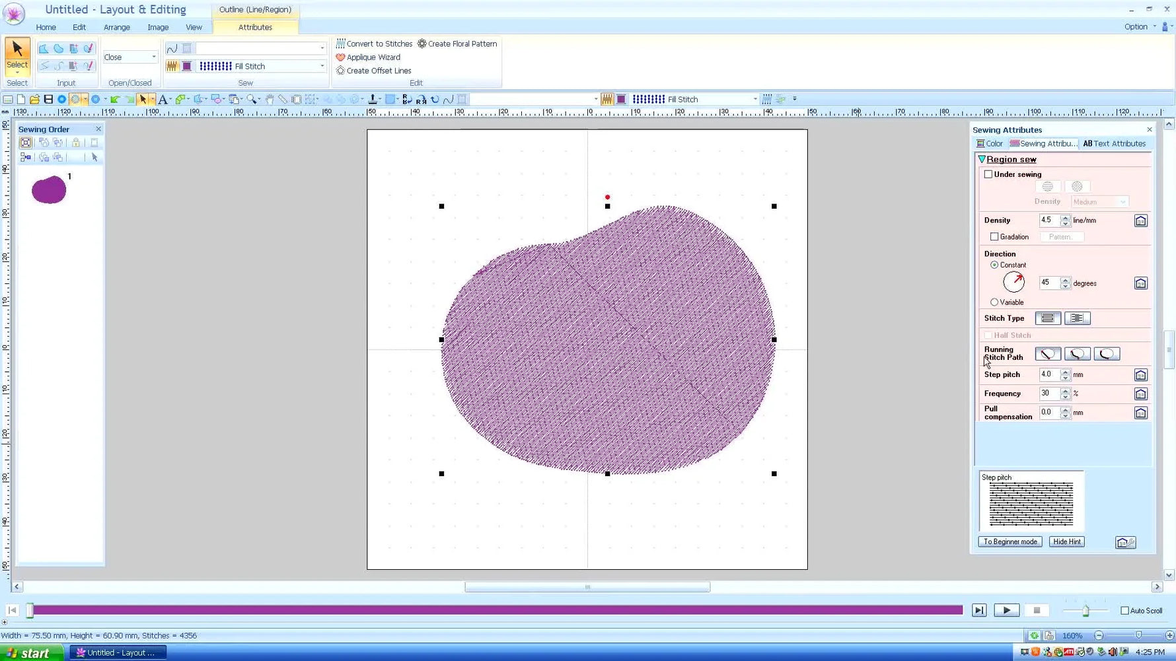
Task: Decrease the Step pitch value with the down arrow
Action: 1065,378
